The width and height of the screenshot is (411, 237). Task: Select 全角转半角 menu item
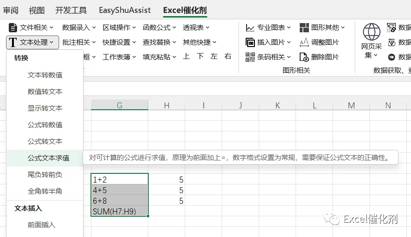click(x=45, y=191)
